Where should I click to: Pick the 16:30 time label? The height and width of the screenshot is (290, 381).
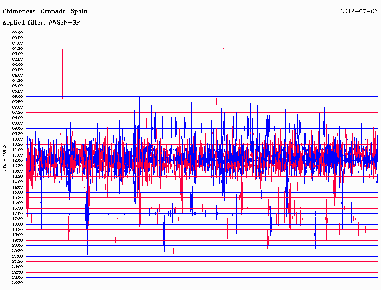[x=17, y=209]
